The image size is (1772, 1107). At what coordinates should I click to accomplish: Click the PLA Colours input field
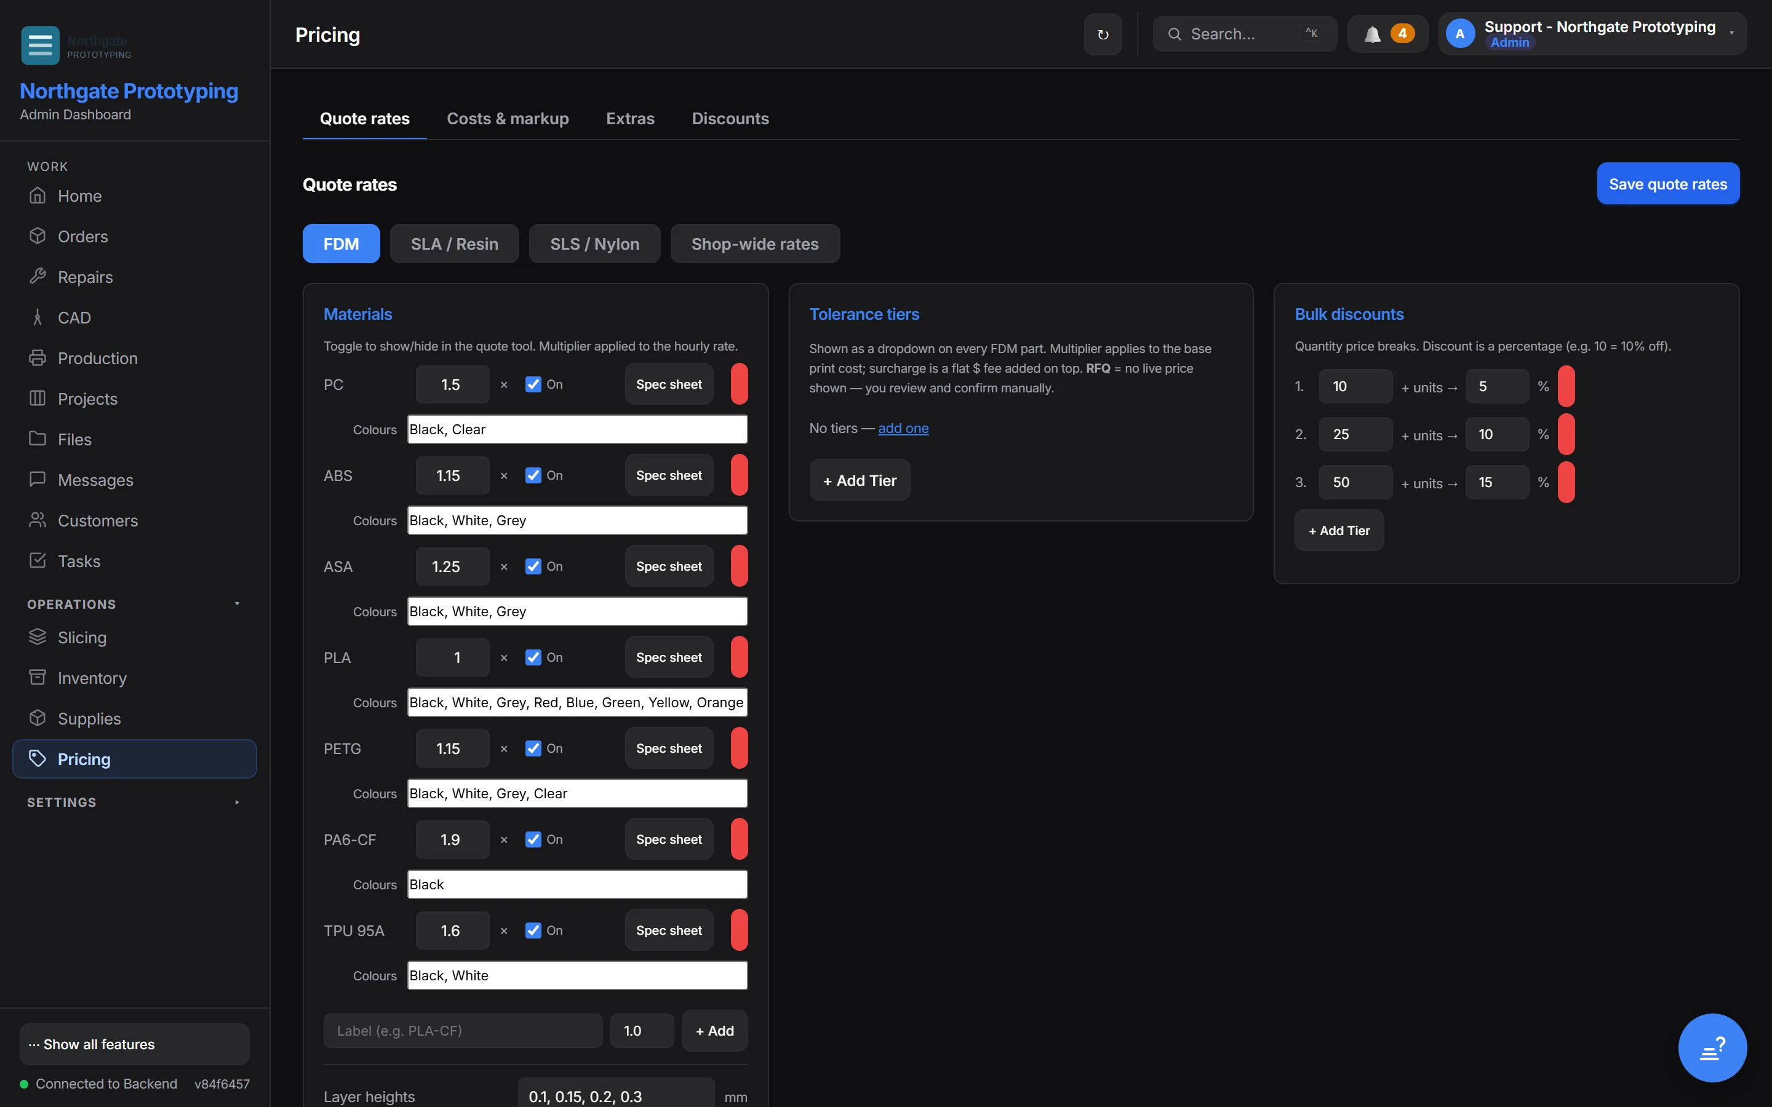click(577, 703)
